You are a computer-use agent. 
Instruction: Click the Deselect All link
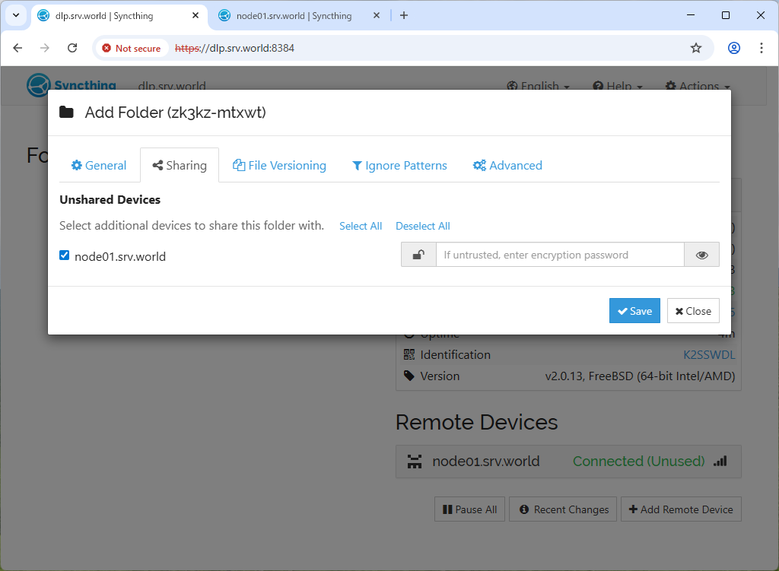[x=423, y=226]
